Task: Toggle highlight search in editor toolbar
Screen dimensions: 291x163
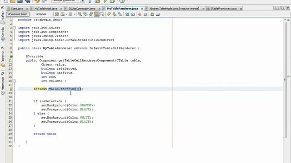Action: (96, 14)
